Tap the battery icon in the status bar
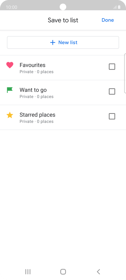 (119, 7)
